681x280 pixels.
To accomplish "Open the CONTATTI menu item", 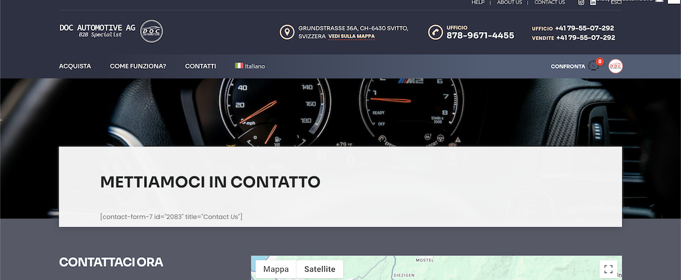I will point(201,66).
